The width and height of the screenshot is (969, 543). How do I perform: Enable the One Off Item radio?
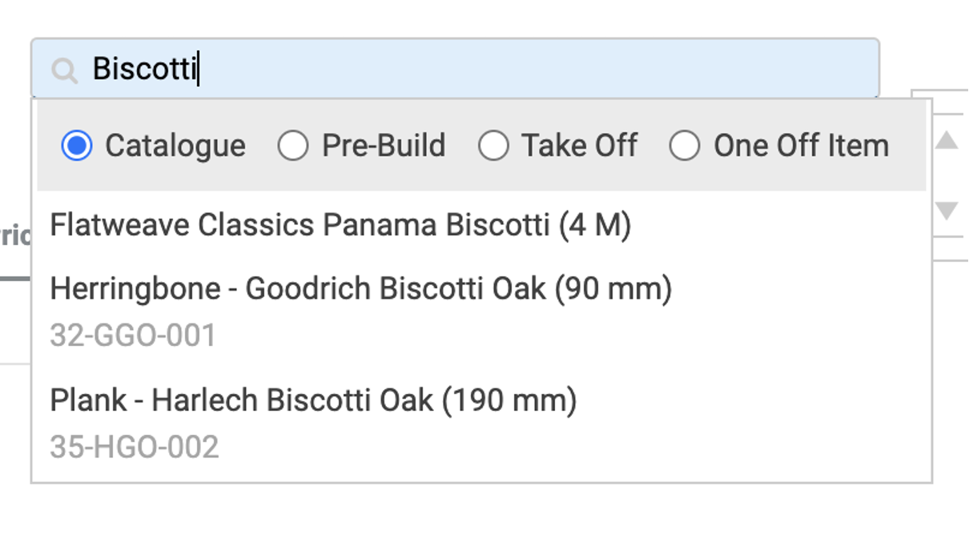(x=685, y=146)
